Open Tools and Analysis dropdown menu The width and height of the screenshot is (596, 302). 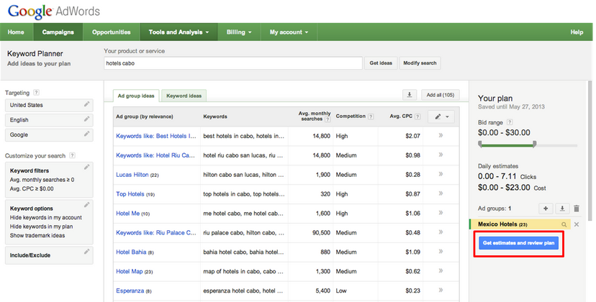pyautogui.click(x=179, y=32)
